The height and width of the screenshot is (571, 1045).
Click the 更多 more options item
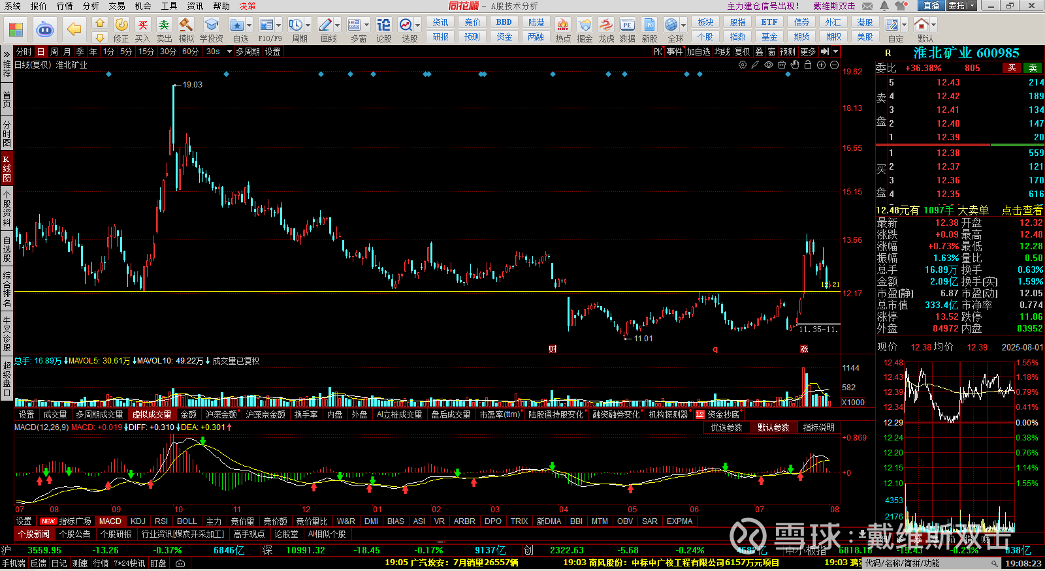coord(808,52)
